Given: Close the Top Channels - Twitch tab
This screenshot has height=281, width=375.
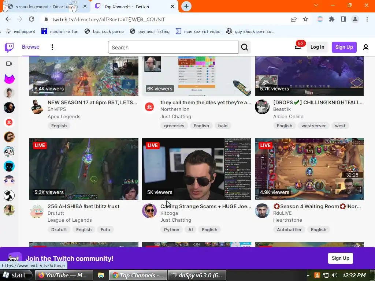Looking at the screenshot, I should [172, 7].
